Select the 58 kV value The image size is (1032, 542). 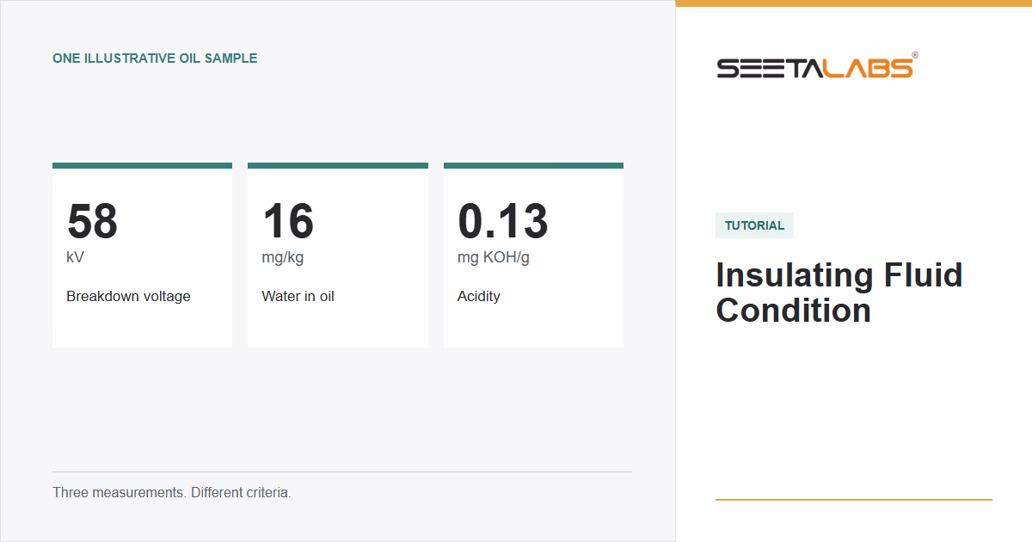pyautogui.click(x=93, y=221)
